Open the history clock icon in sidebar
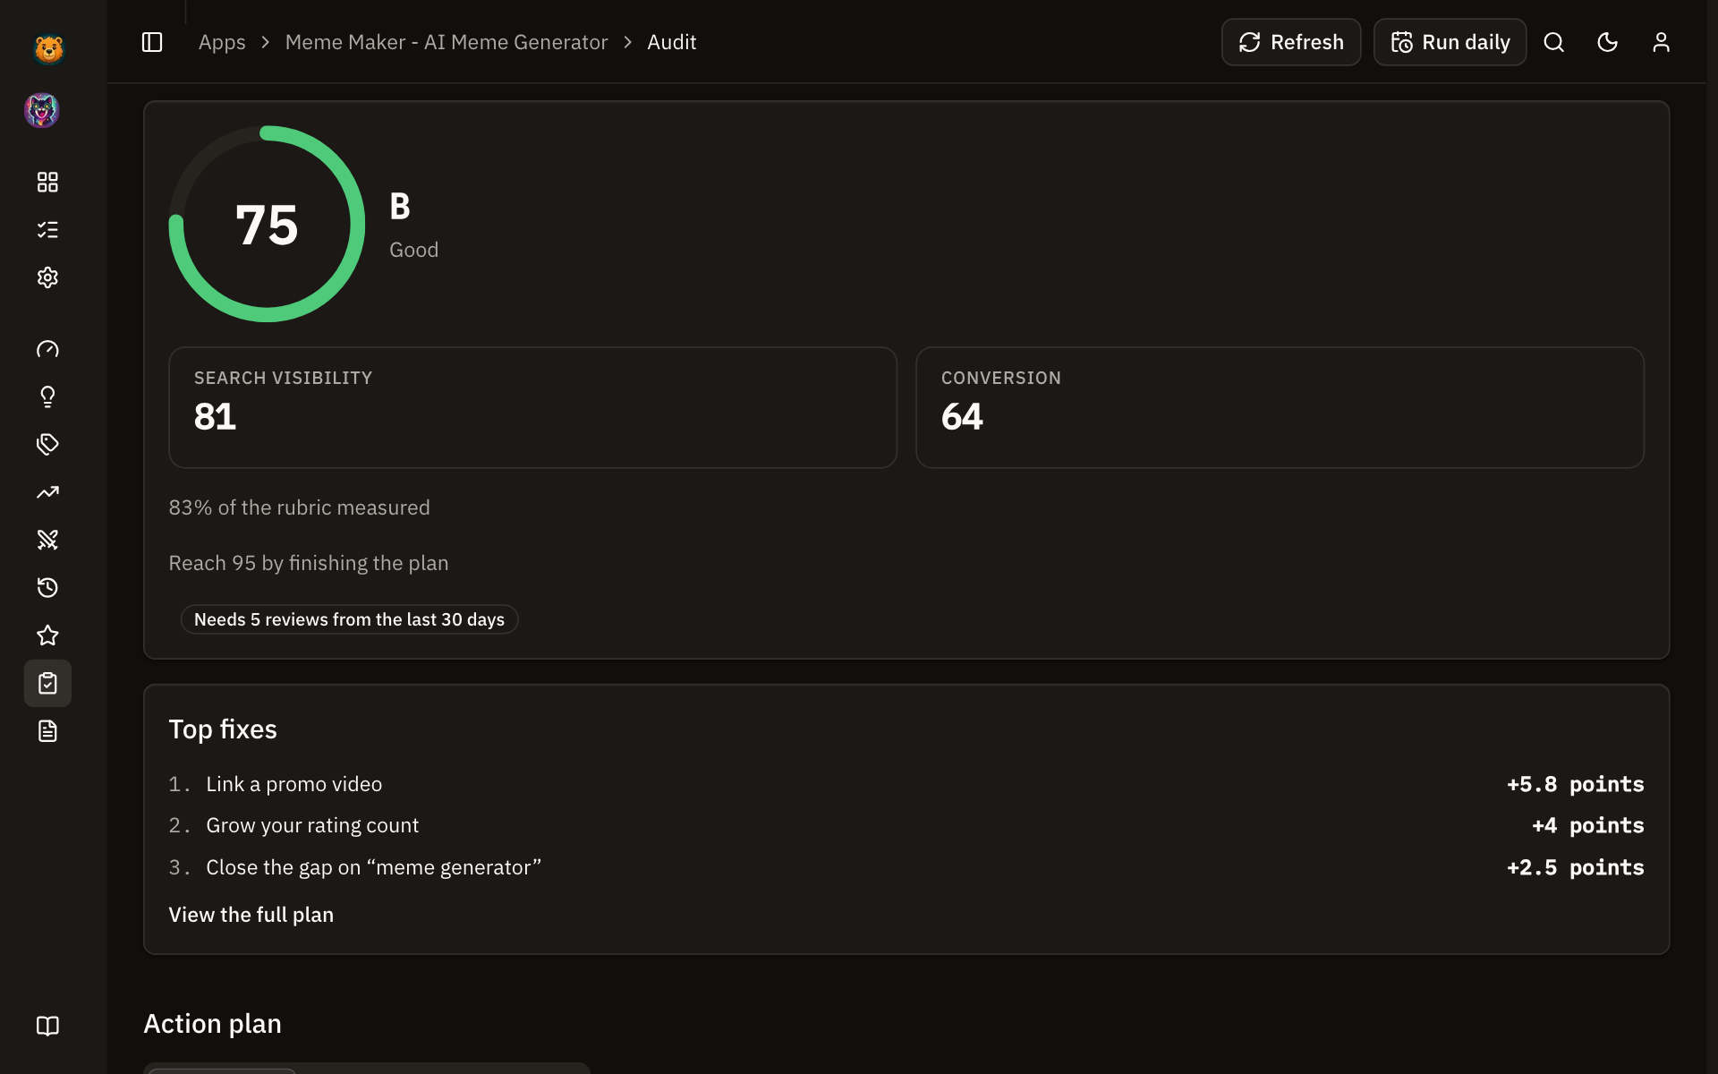Image resolution: width=1718 pixels, height=1074 pixels. 47,587
